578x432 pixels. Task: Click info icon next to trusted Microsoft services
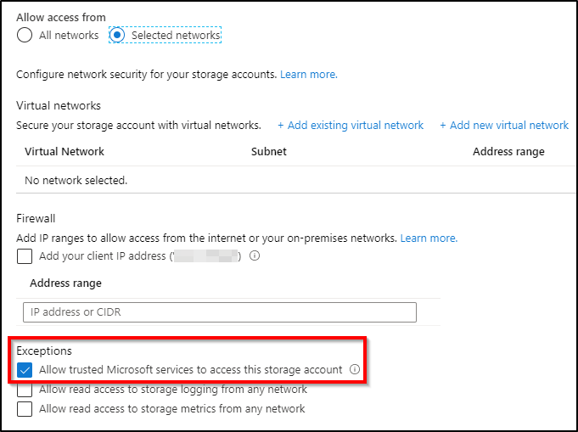tap(355, 369)
